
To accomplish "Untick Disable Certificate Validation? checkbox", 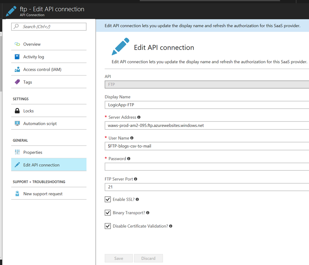I will click(x=108, y=226).
